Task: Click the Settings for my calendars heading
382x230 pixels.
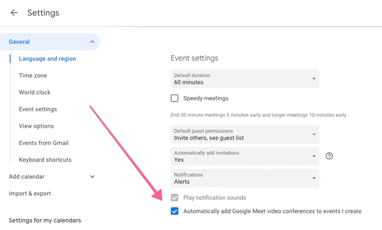Action: click(45, 220)
